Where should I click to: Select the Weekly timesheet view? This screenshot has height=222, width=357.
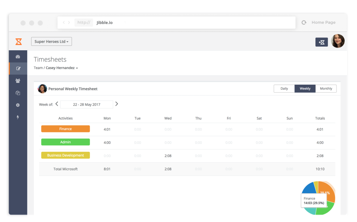click(305, 89)
